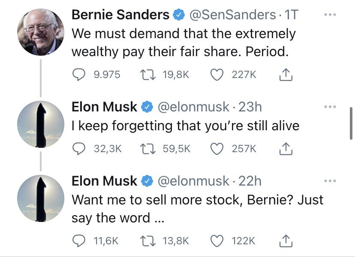This screenshot has height=258, width=355.
Task: Open Elon Musk's name on the 23h tweet
Action: click(104, 107)
